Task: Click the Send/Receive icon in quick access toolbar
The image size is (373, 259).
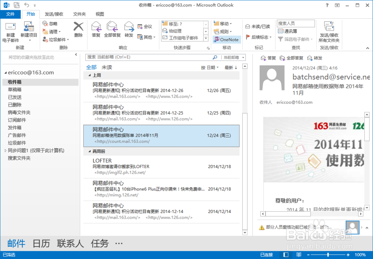Action: 16,5
